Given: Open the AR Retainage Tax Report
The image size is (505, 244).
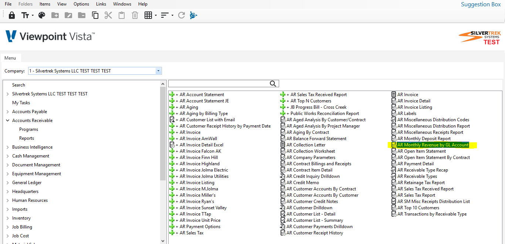Looking at the screenshot, I should 421,183.
